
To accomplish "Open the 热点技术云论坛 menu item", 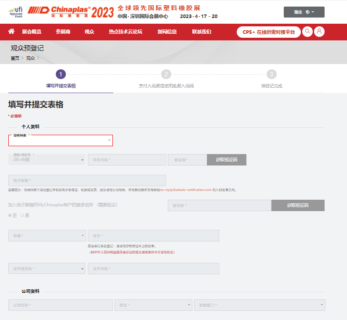I will click(125, 32).
